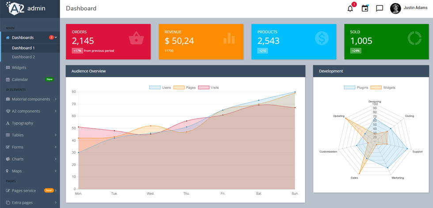Image resolution: width=433 pixels, height=208 pixels.
Task: Click the bar chart icon on Revenue card
Action: click(229, 38)
